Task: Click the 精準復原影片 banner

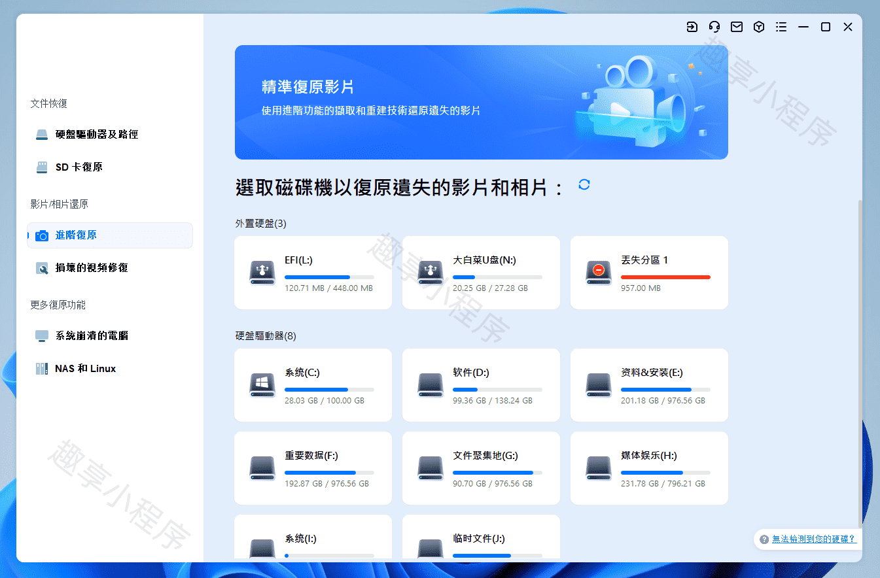Action: click(x=482, y=102)
